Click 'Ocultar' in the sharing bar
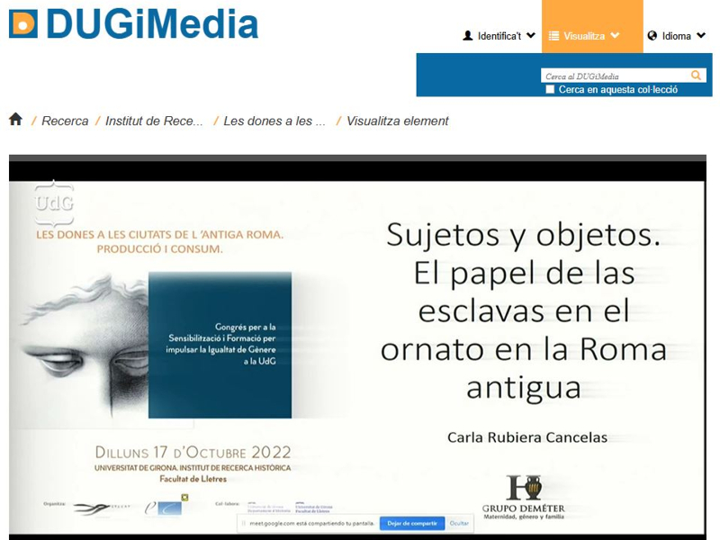The width and height of the screenshot is (720, 540). [459, 523]
